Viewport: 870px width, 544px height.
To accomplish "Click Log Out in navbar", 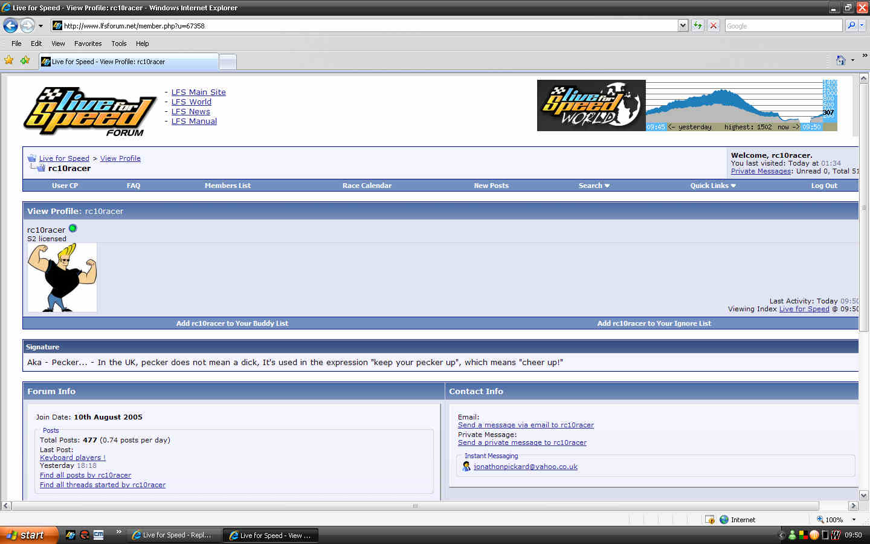I will click(x=824, y=186).
